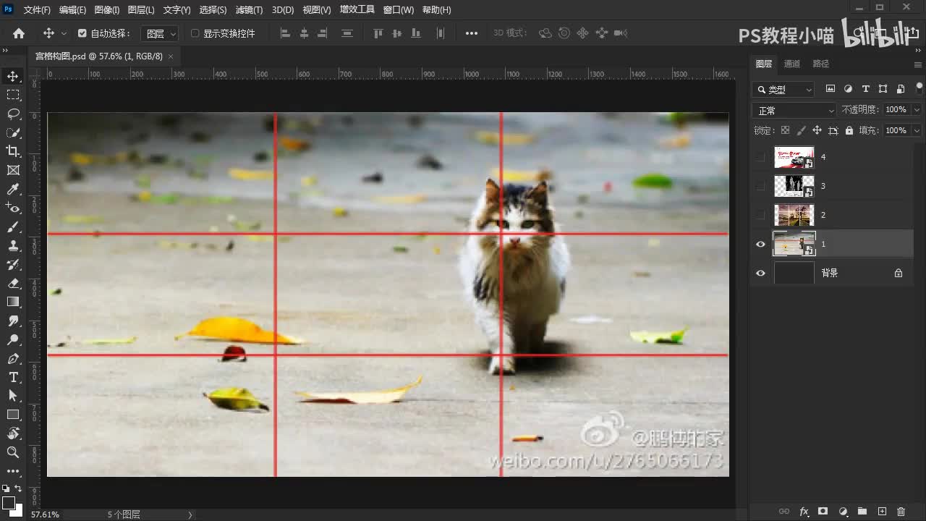Align right edges in options bar

323,33
